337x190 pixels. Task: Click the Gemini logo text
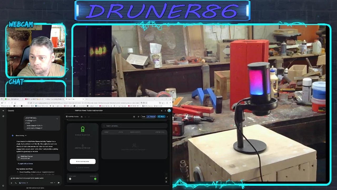pos(11,111)
